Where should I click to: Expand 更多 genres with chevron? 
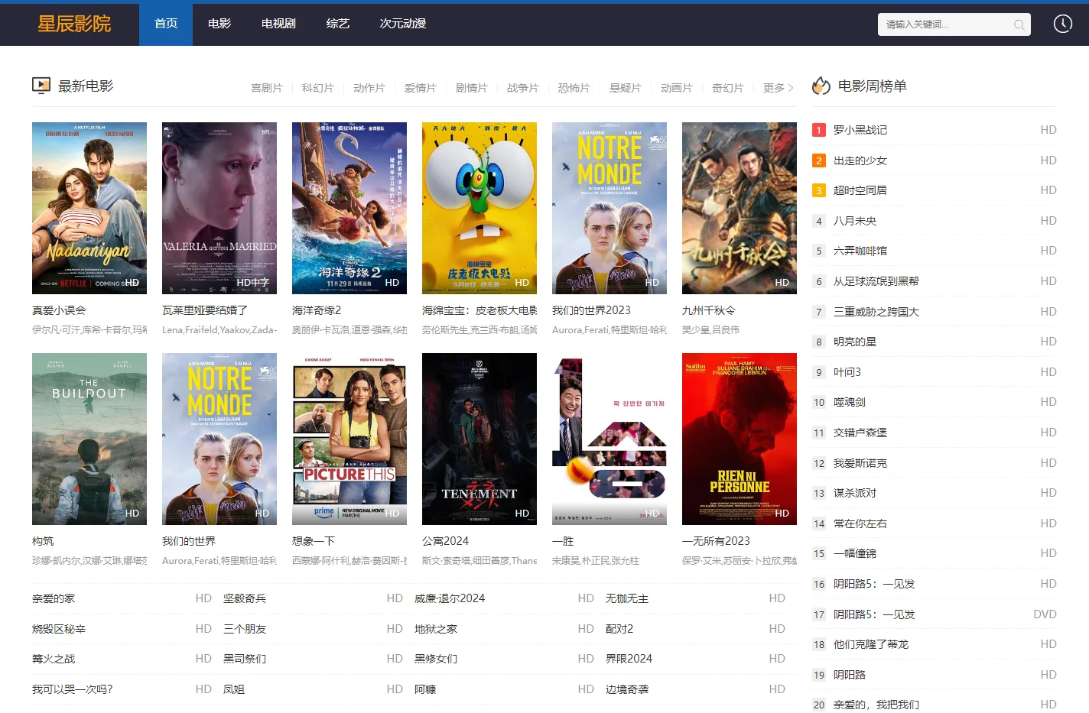tap(779, 88)
